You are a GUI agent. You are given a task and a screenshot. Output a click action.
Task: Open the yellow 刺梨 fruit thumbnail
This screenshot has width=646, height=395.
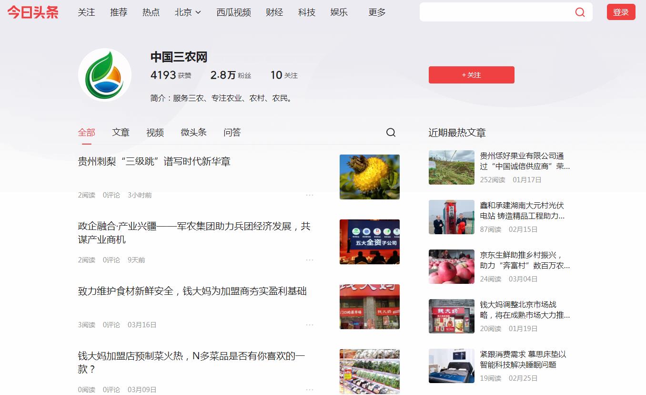tap(370, 177)
